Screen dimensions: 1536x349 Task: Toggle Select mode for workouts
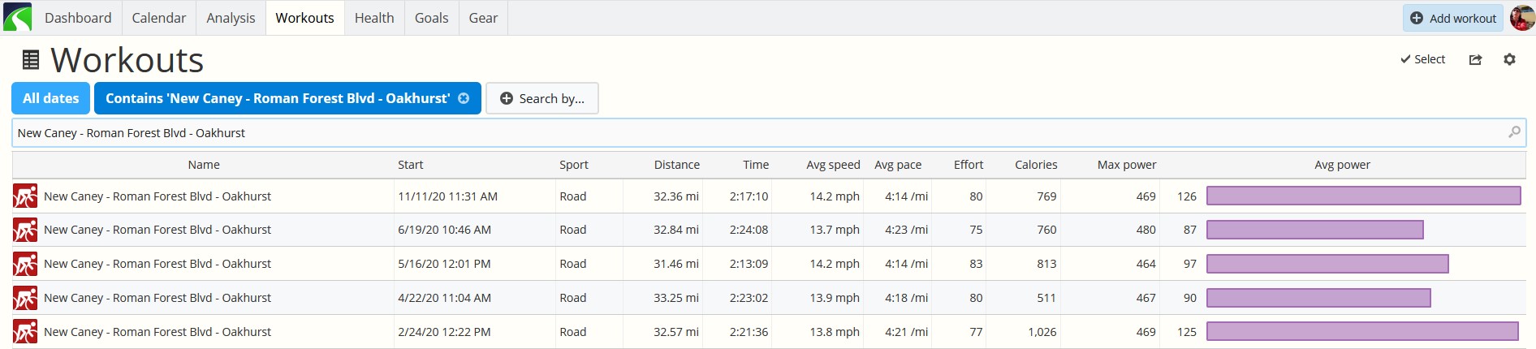pos(1422,59)
